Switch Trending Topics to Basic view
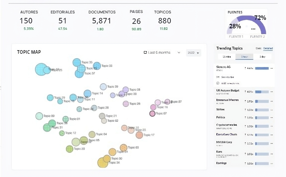The width and height of the screenshot is (286, 177). click(258, 48)
